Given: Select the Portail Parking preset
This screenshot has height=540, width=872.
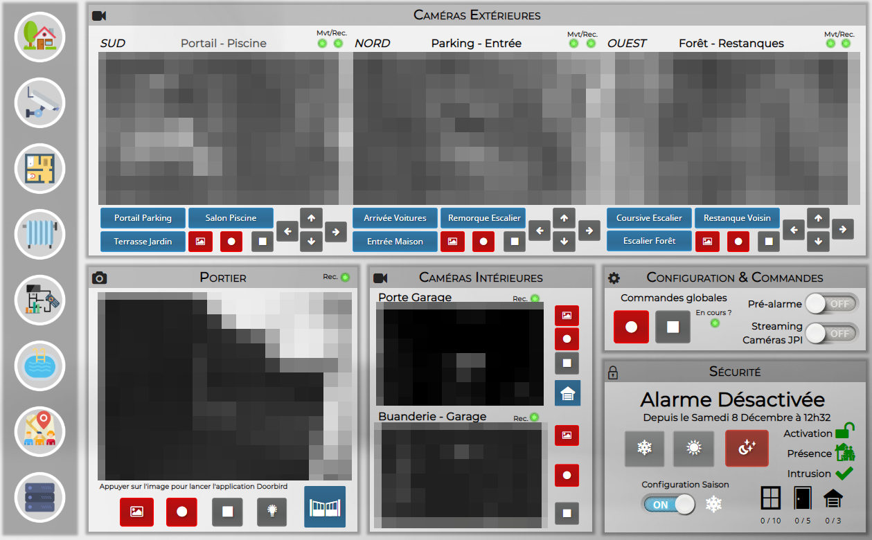Looking at the screenshot, I should pos(143,218).
